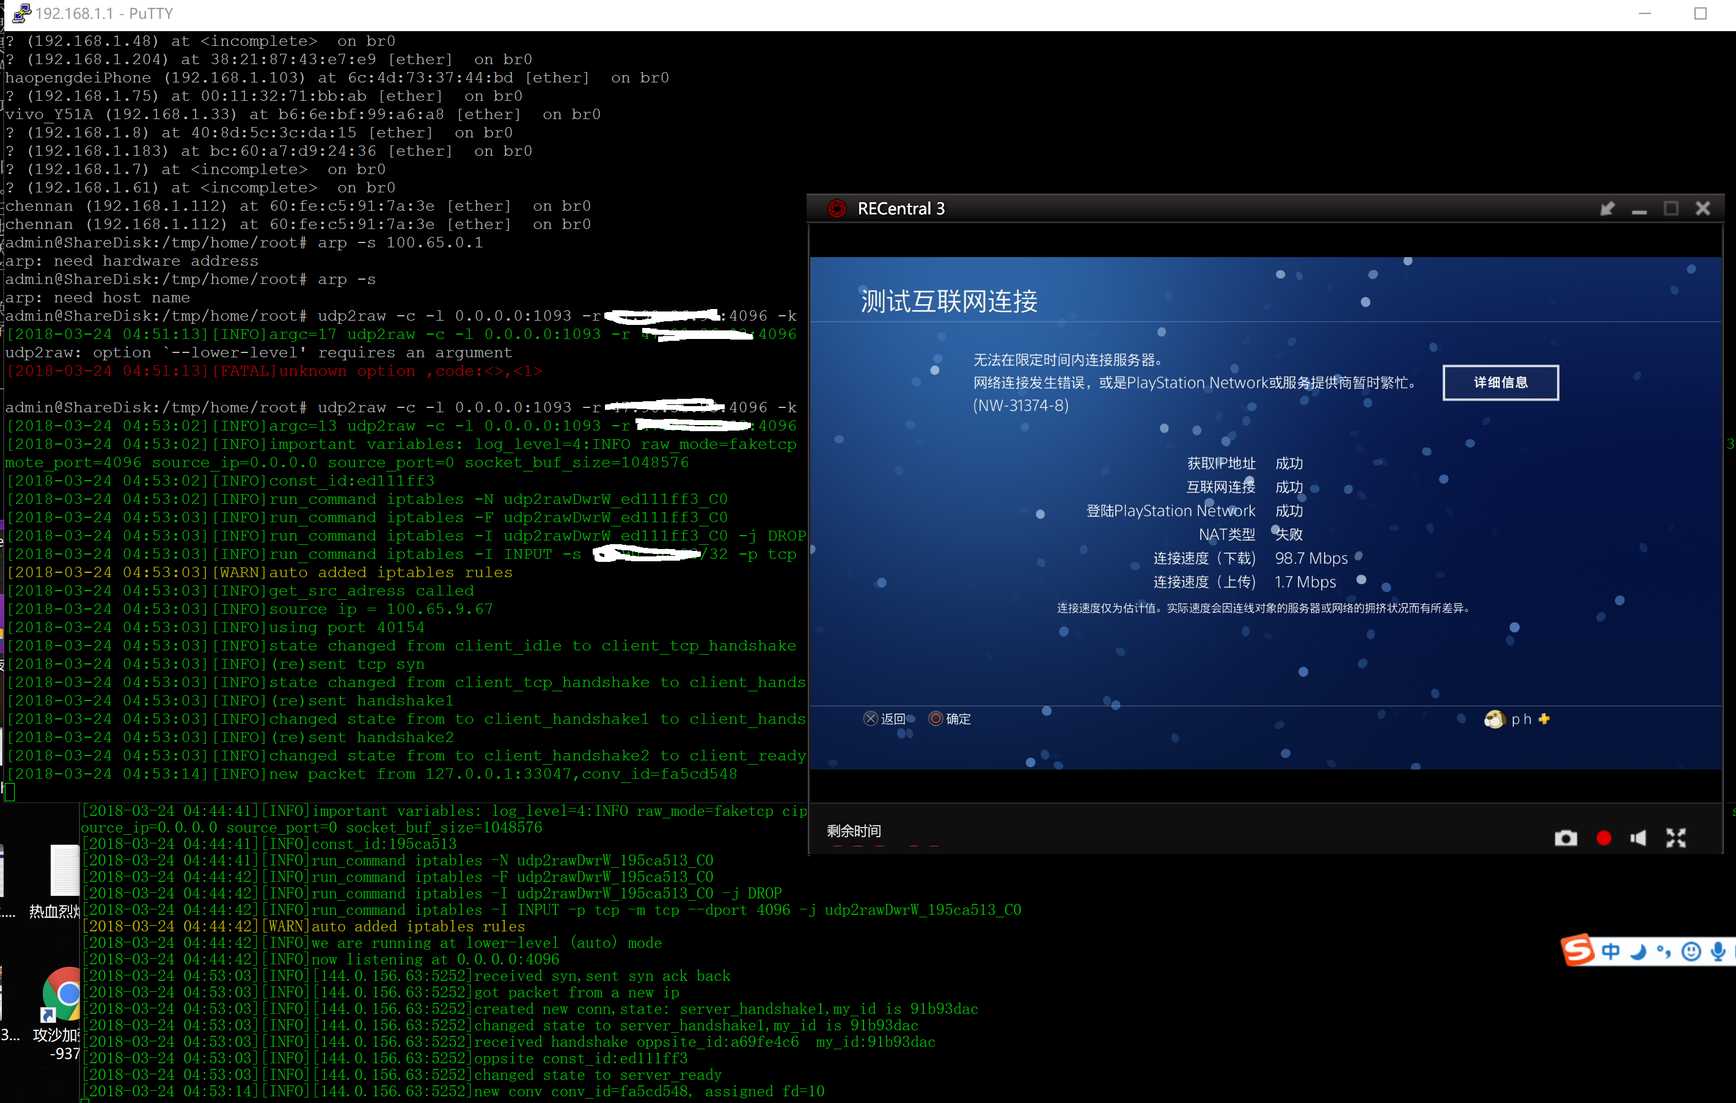Click 'running at lower-level (auto) mode' line

pyautogui.click(x=372, y=942)
